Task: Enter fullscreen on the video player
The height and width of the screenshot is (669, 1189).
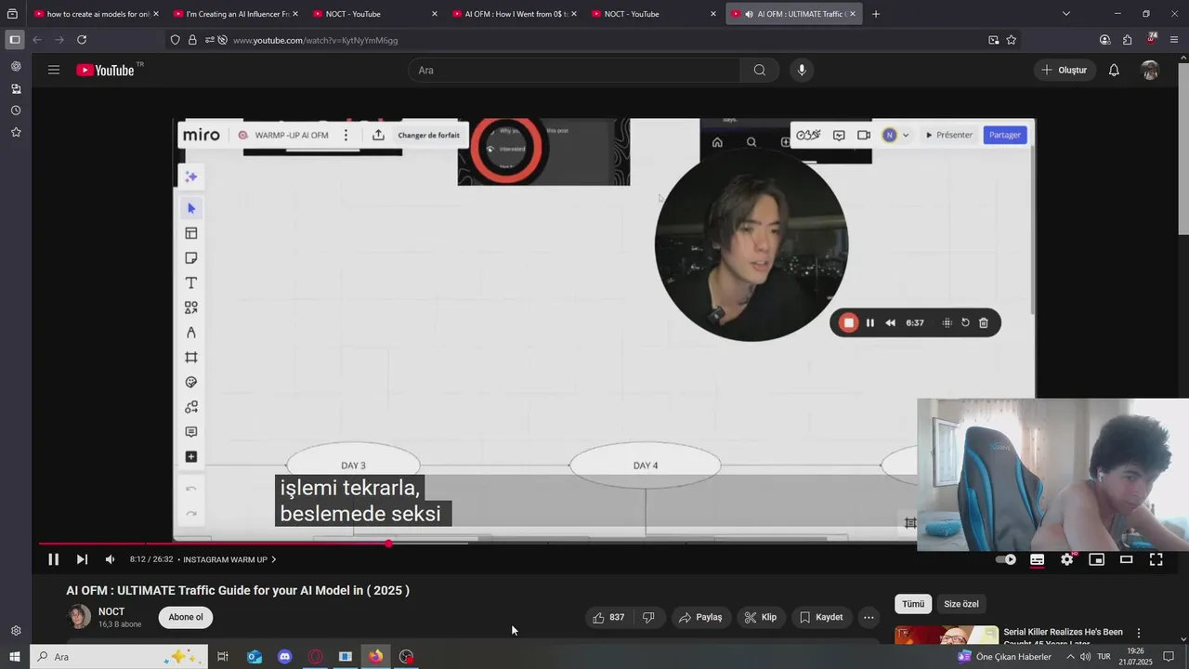Action: 1156,559
